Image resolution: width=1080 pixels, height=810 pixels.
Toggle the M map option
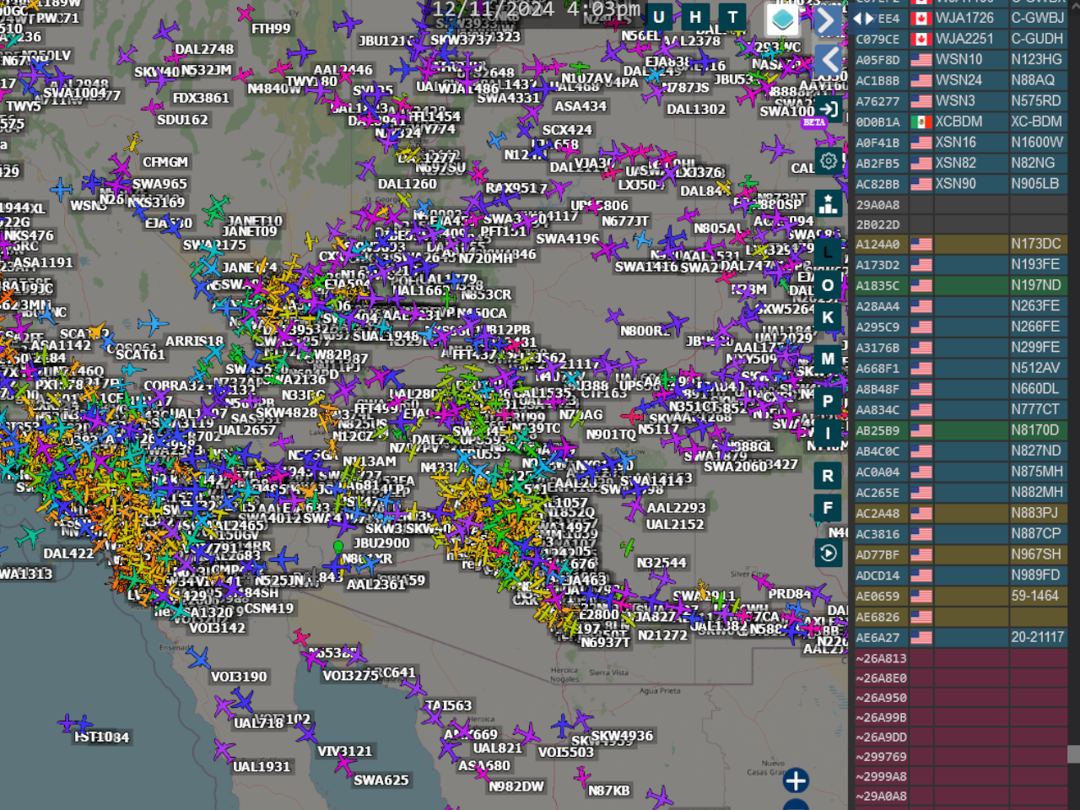pos(828,359)
